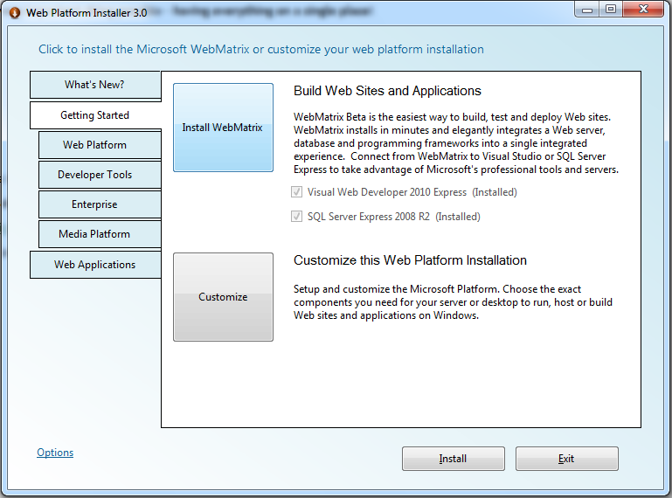Select the Media Platform tab
The width and height of the screenshot is (672, 498).
click(x=100, y=234)
